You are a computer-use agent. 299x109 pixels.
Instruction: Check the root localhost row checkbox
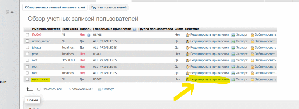click(x=27, y=73)
